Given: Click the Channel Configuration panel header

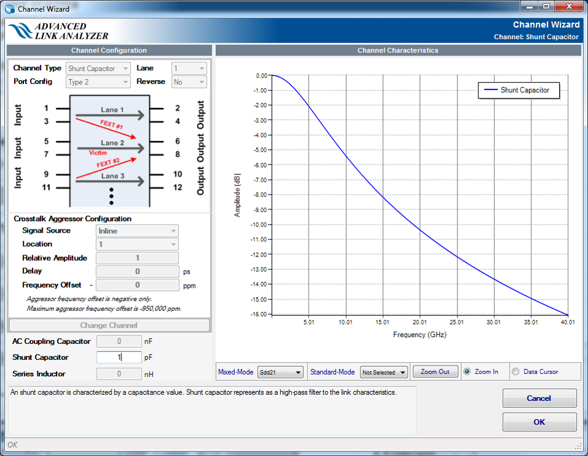Looking at the screenshot, I should (x=109, y=50).
